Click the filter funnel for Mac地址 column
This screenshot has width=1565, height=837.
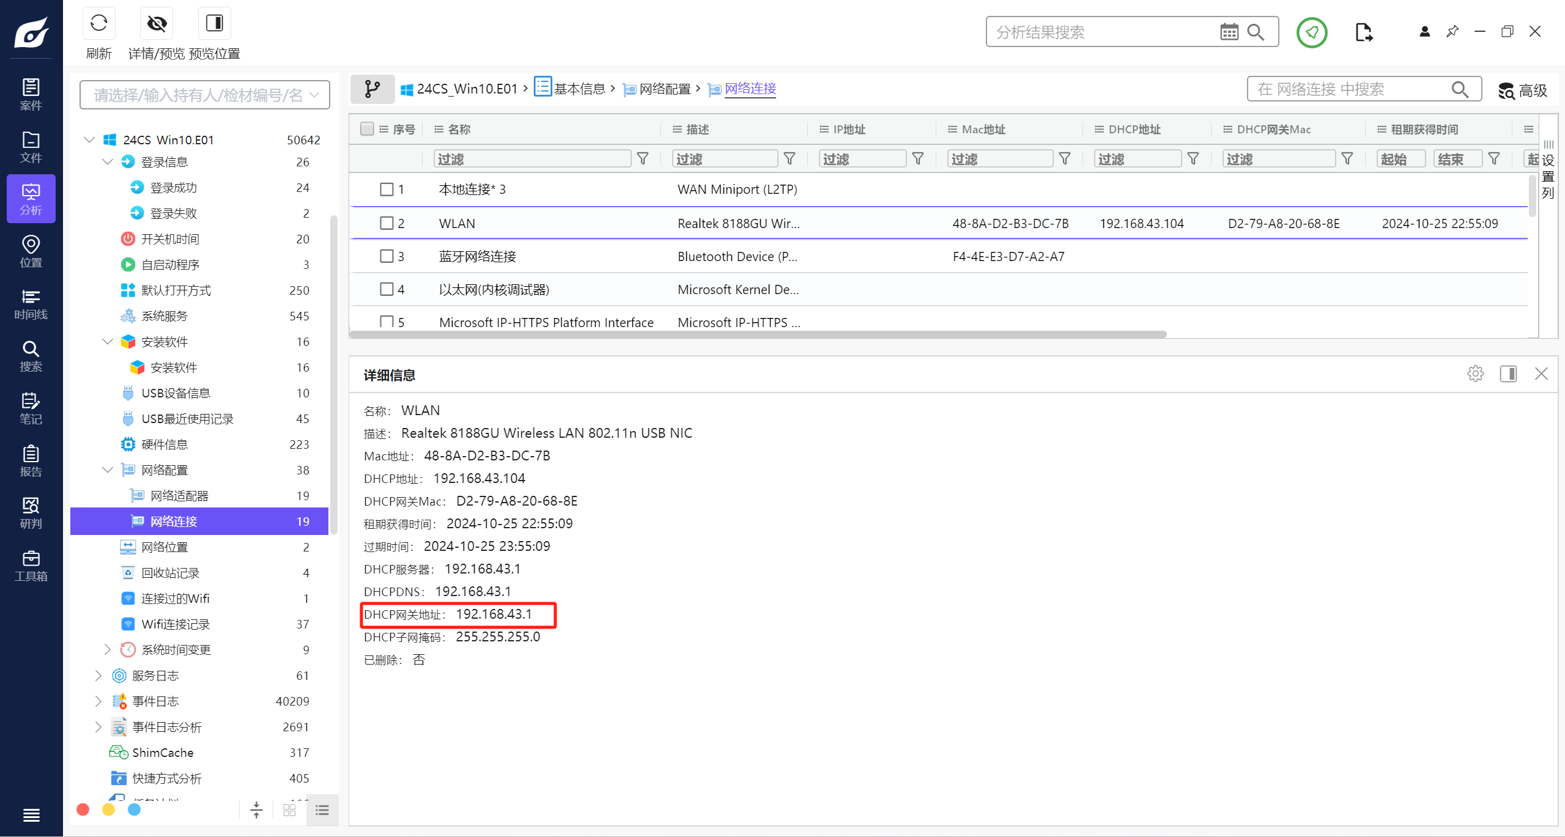[x=1065, y=159]
